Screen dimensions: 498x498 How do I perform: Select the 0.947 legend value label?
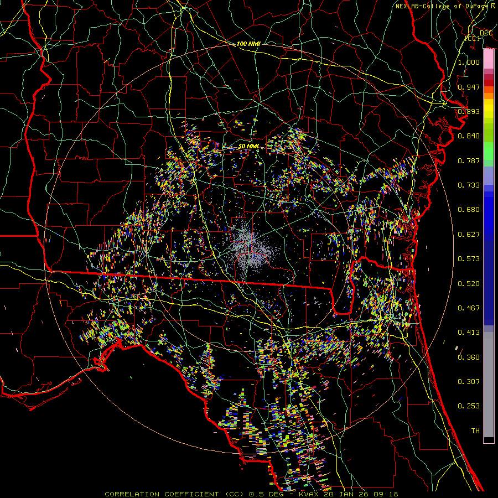(x=469, y=87)
